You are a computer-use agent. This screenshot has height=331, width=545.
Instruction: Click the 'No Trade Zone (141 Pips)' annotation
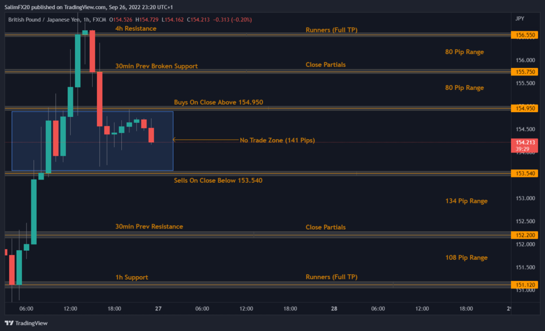coord(277,140)
